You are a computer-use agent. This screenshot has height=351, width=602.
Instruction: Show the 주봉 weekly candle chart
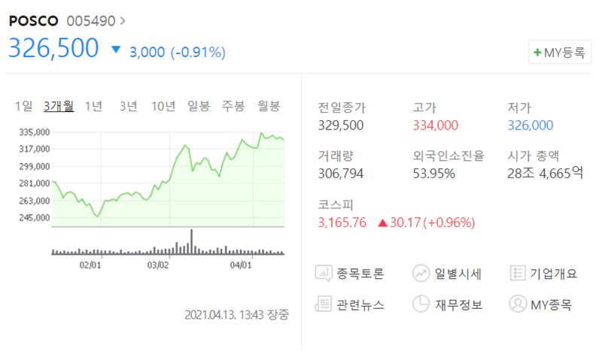(233, 106)
